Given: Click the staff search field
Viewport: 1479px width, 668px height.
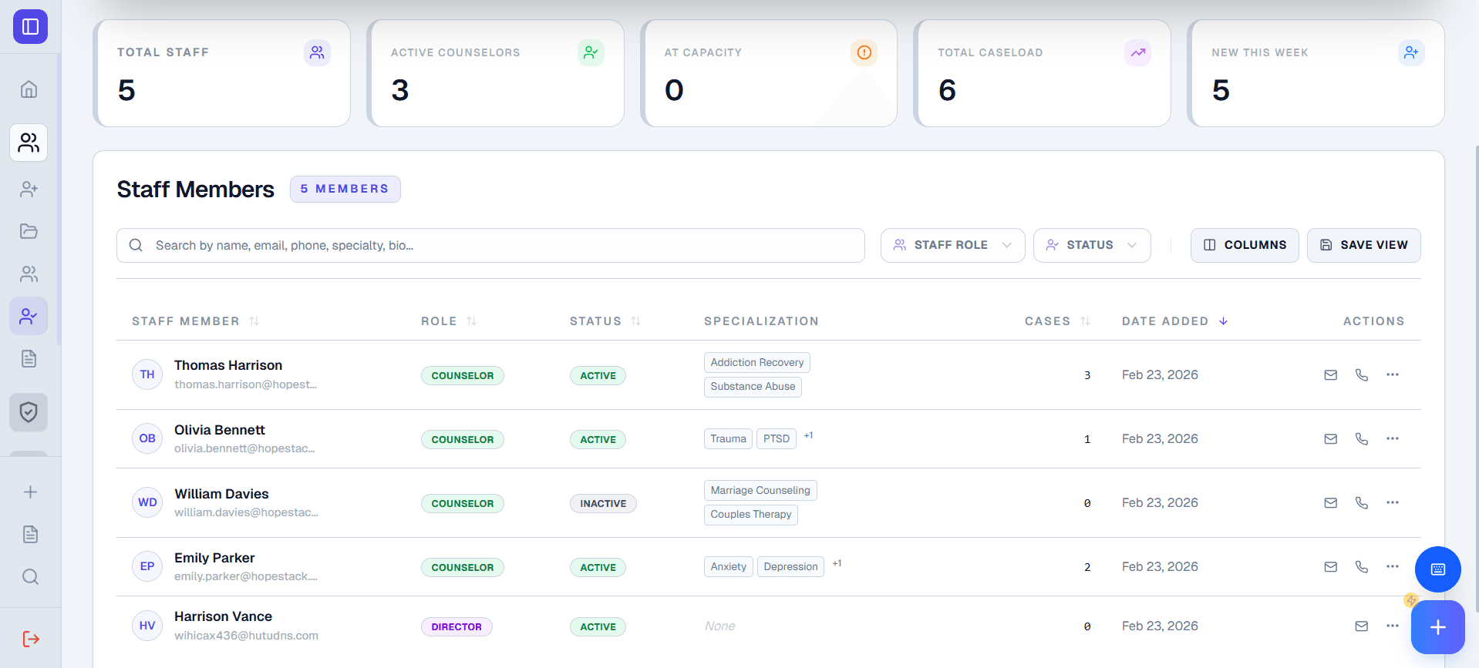Looking at the screenshot, I should (490, 245).
